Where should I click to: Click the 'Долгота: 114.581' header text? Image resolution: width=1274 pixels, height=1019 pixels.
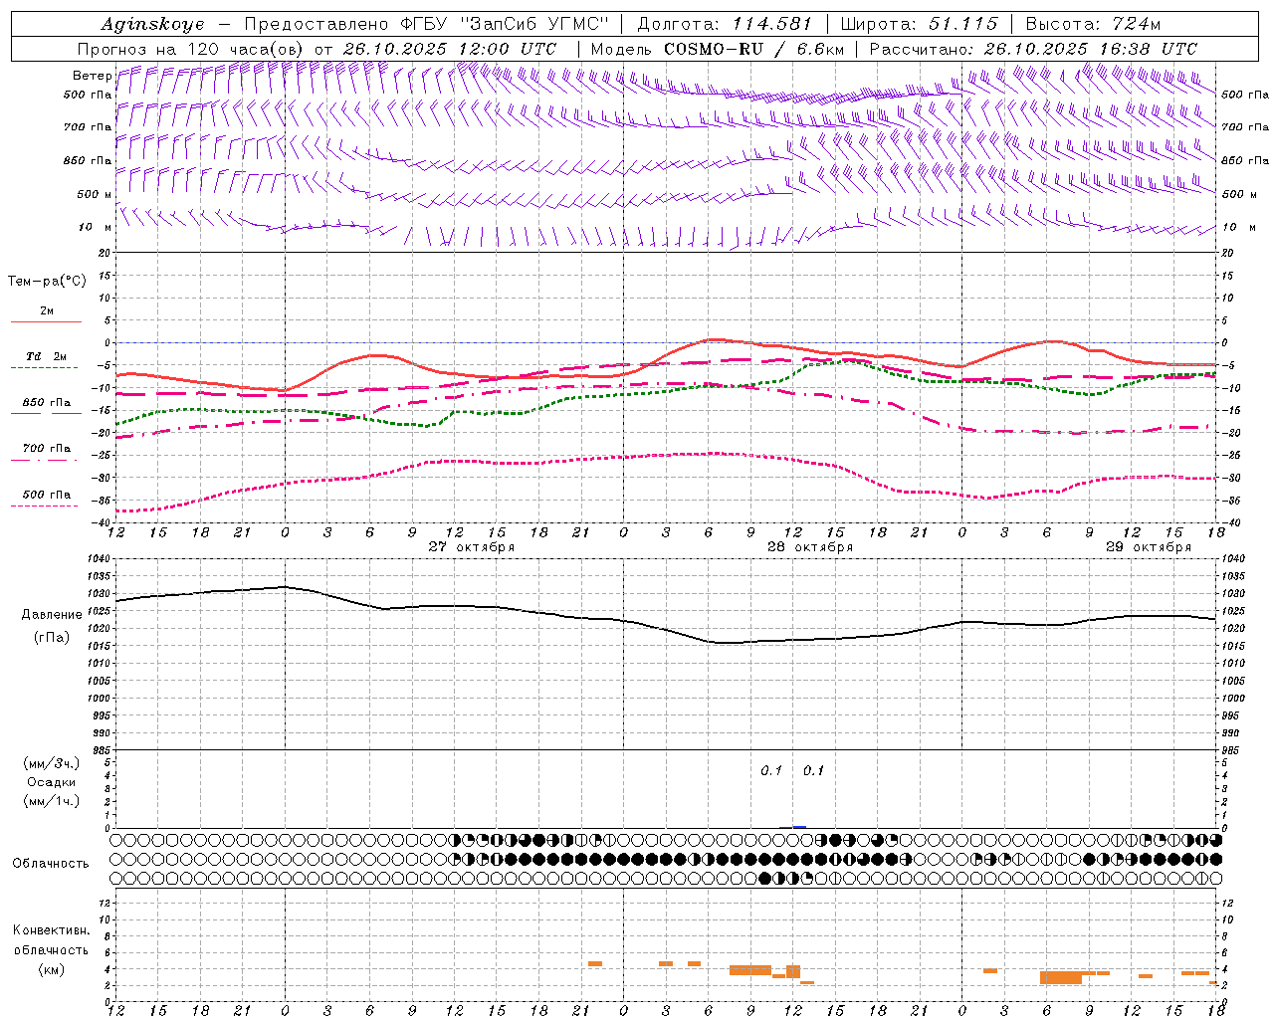pyautogui.click(x=725, y=24)
